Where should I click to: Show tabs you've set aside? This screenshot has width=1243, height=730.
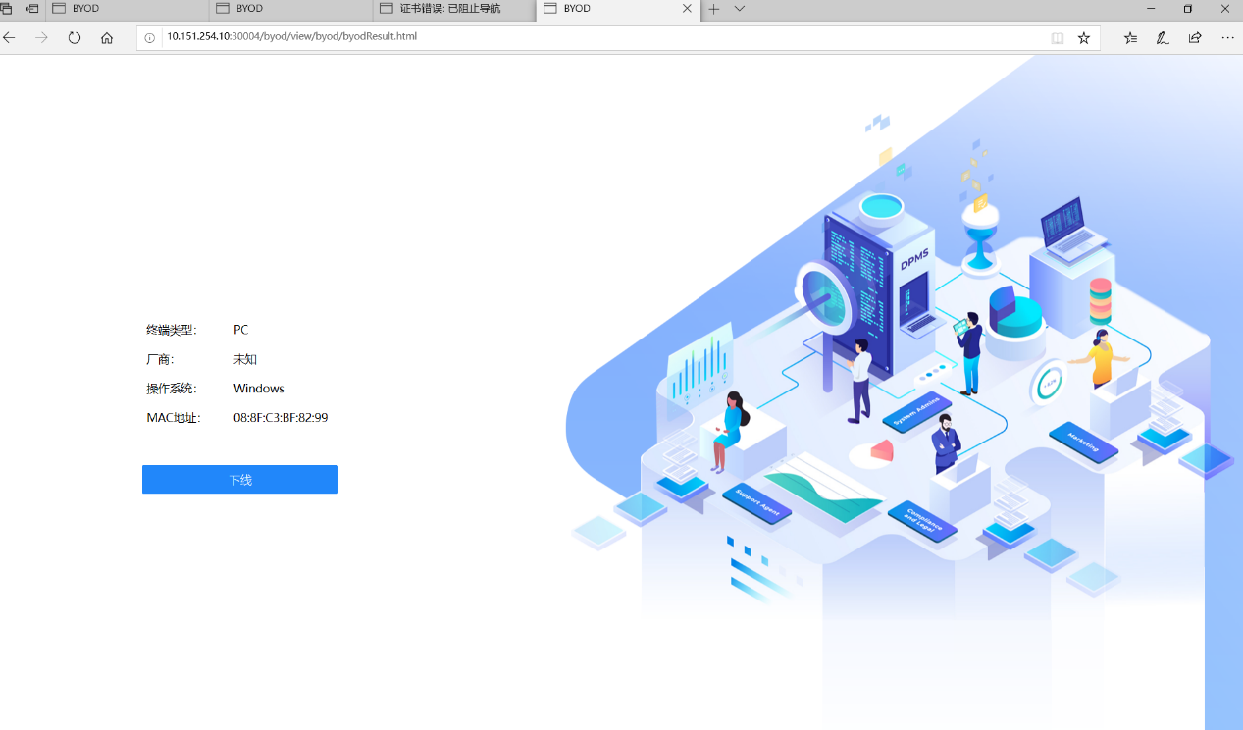(7, 9)
